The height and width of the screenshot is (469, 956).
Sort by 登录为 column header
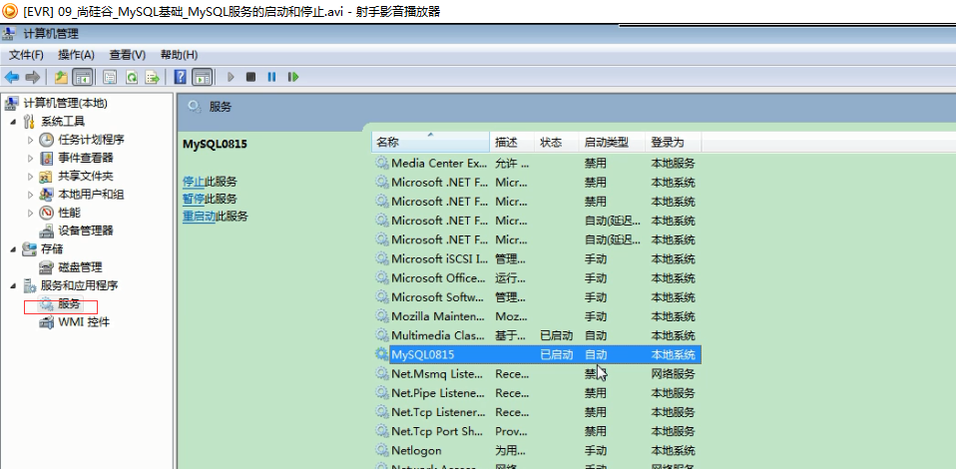[x=674, y=142]
